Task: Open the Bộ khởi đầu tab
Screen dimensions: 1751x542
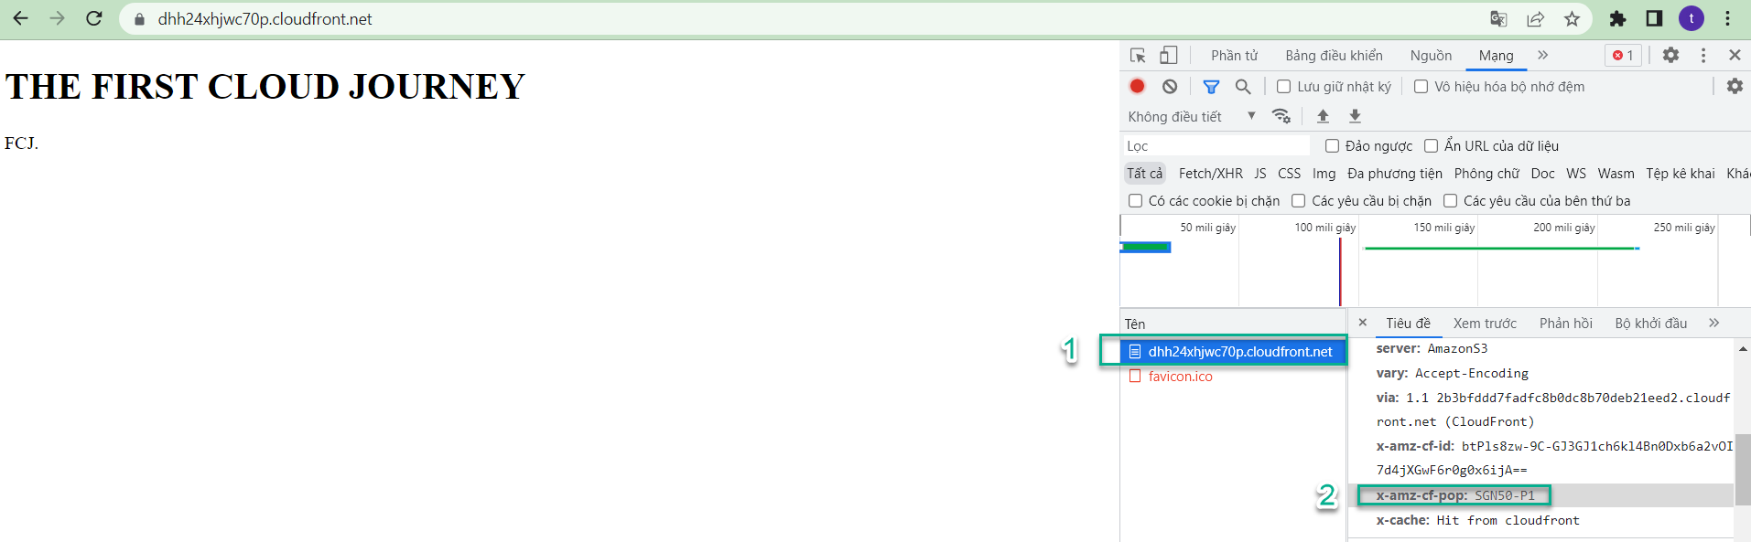Action: [1650, 324]
